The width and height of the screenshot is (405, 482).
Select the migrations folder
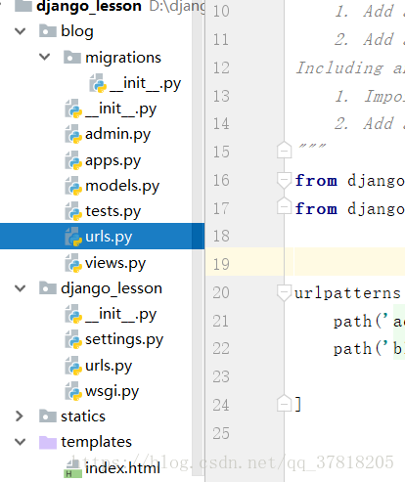(x=123, y=58)
